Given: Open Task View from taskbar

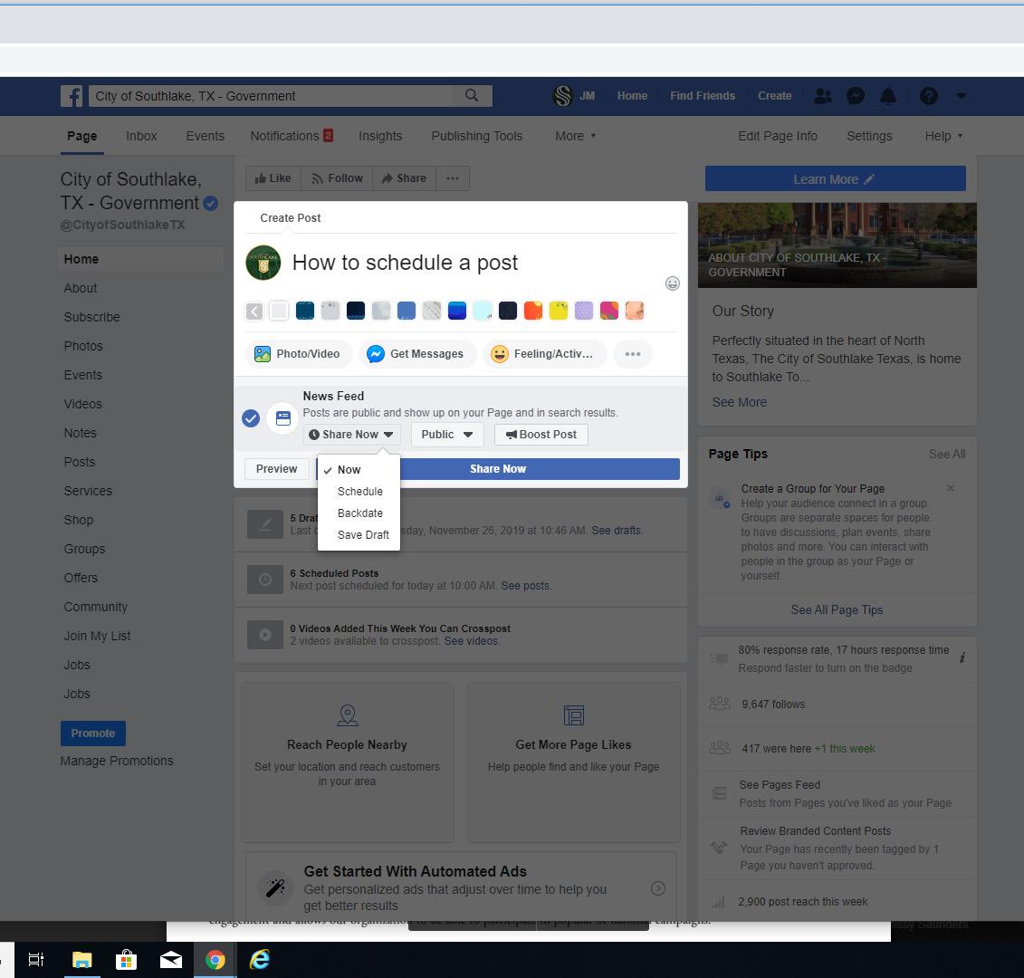Looking at the screenshot, I should [36, 960].
